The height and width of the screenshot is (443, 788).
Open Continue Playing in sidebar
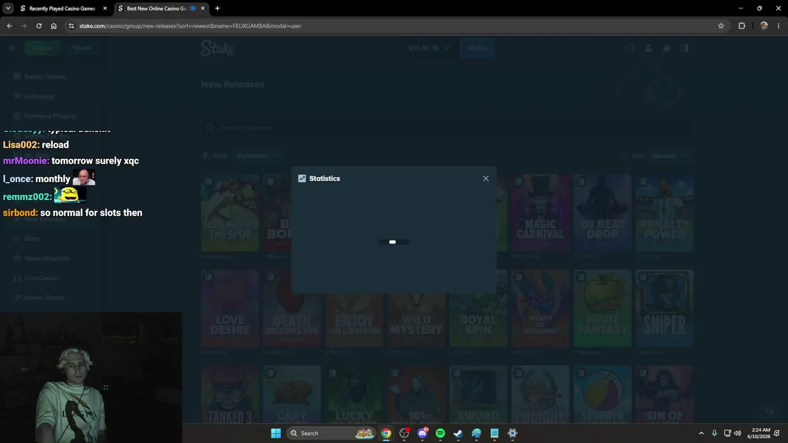pyautogui.click(x=50, y=116)
